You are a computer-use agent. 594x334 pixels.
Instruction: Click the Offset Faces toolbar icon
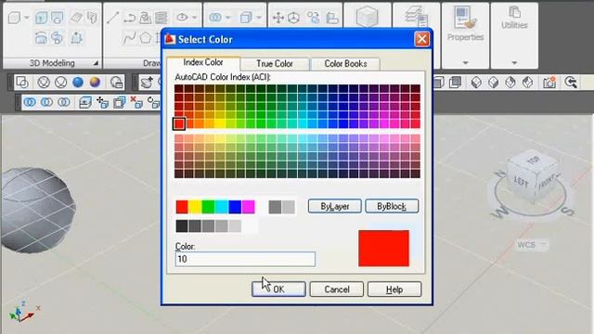(x=120, y=102)
